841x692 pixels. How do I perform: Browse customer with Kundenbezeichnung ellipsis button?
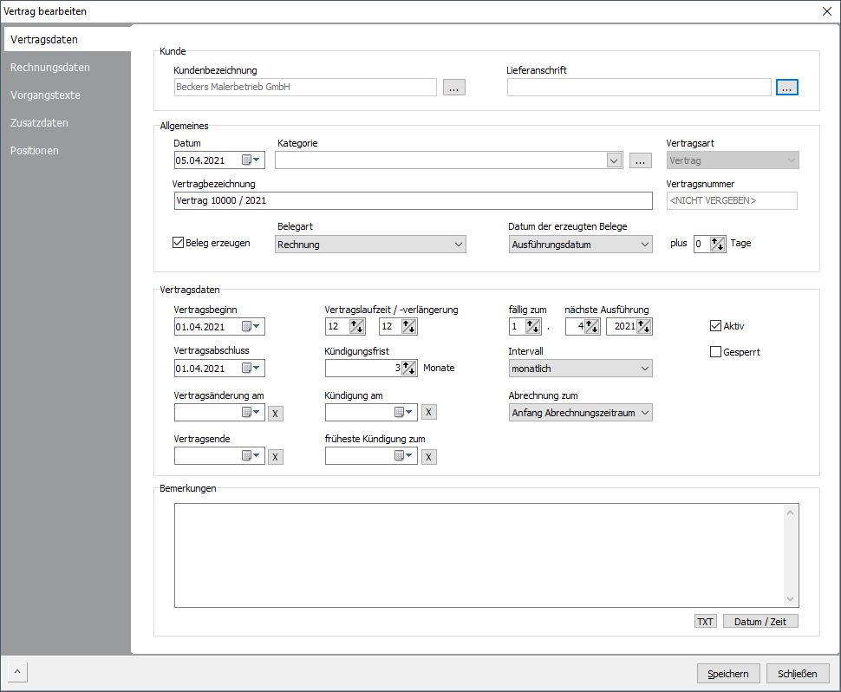[x=454, y=88]
